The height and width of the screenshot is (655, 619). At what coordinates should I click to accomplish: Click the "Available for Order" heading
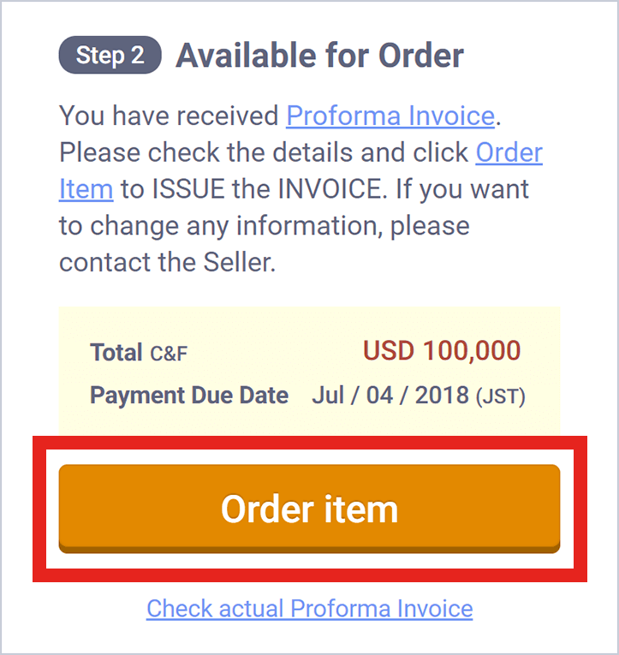(x=319, y=57)
